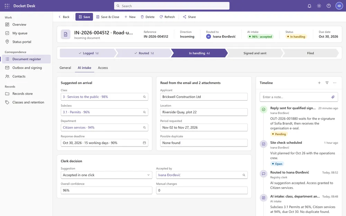The height and width of the screenshot is (216, 346).
Task: Click Ivana Đorđević avatar in Routed to
Action: pos(209,37)
